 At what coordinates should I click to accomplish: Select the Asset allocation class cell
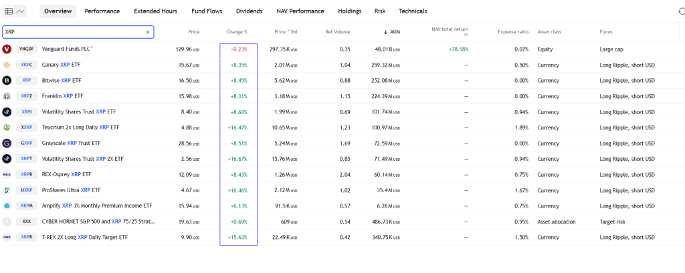pos(557,222)
